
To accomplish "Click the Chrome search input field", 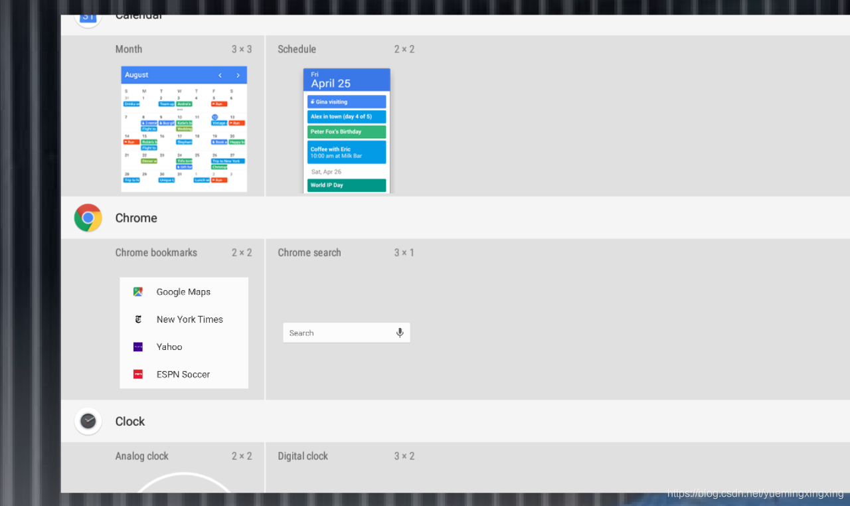I will (347, 333).
